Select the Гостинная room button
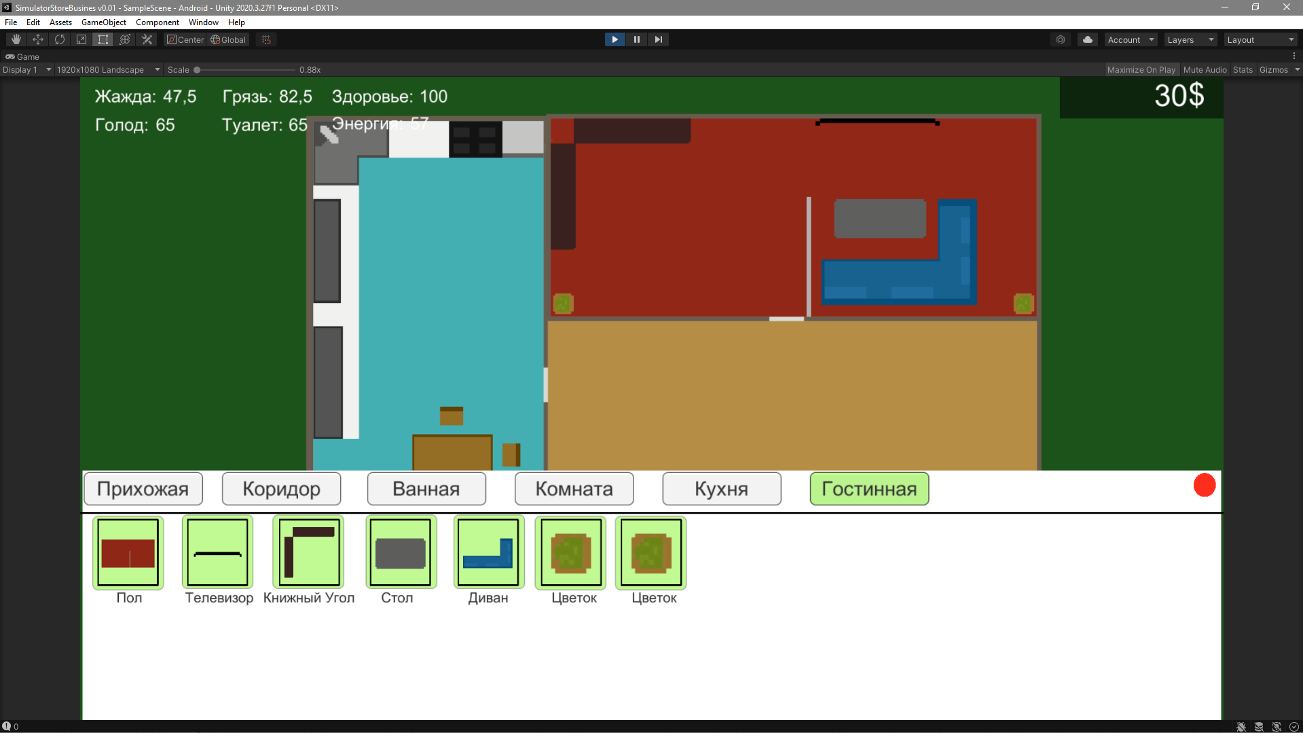1303x733 pixels. point(869,488)
